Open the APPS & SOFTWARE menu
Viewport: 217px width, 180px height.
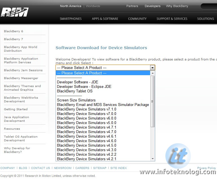pos(105,19)
